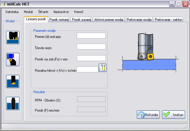
Task: Select the threading tap module icon
Action: (13, 103)
